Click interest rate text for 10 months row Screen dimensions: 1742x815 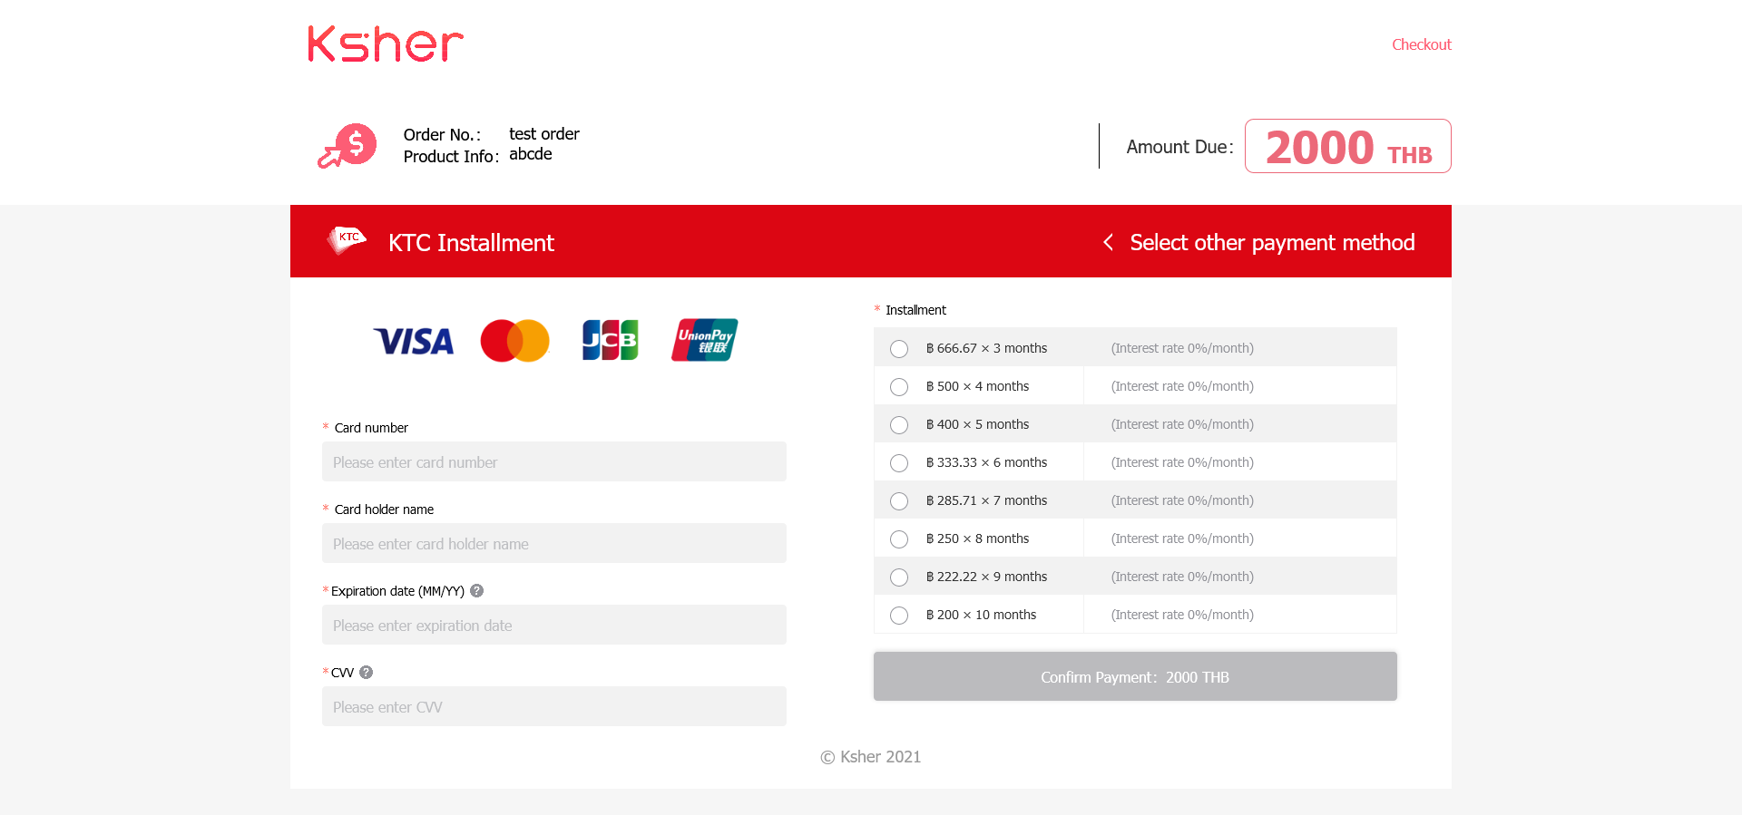[1182, 615]
